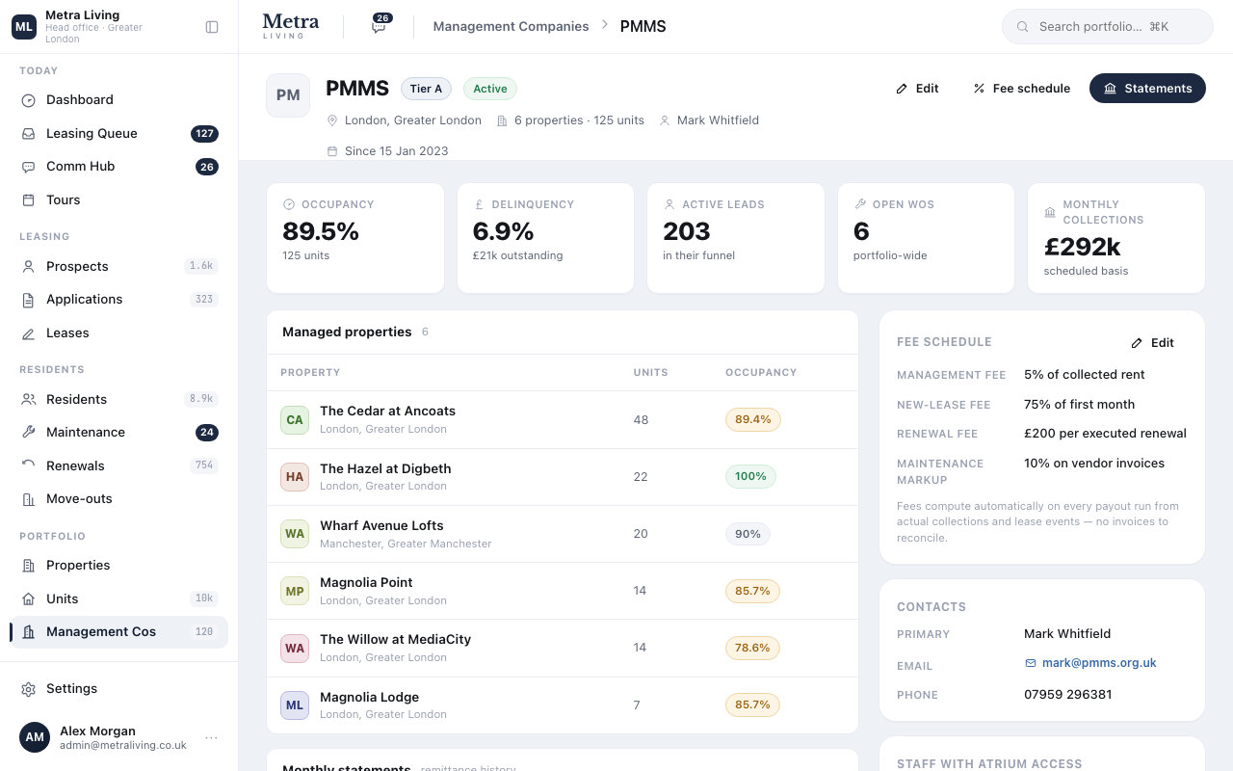The height and width of the screenshot is (771, 1233).
Task: Click the PM company avatar
Action: (288, 95)
